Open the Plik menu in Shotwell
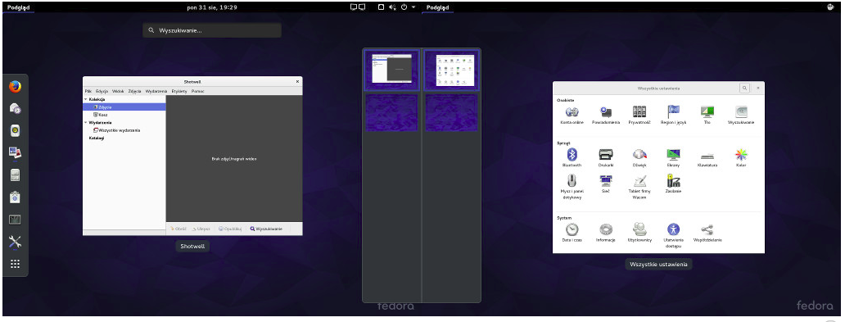The height and width of the screenshot is (322, 845). point(88,91)
